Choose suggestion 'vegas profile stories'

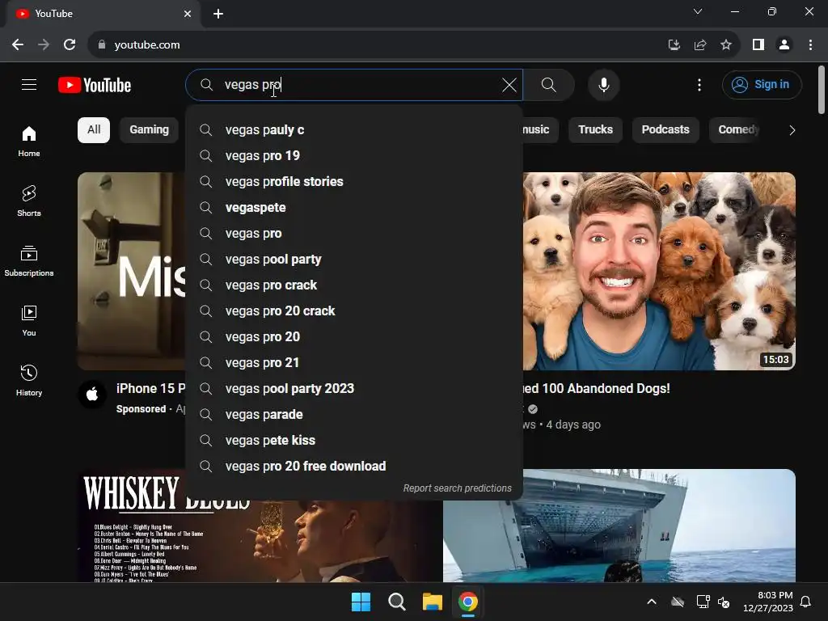(x=354, y=182)
